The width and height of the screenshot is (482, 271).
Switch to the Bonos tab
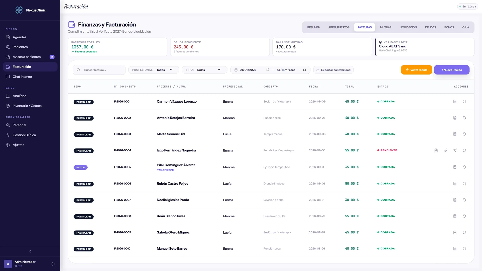click(449, 27)
